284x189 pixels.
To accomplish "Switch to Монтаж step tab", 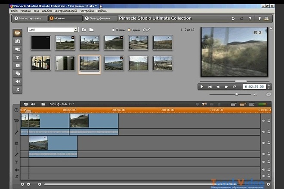I will pos(65,18).
